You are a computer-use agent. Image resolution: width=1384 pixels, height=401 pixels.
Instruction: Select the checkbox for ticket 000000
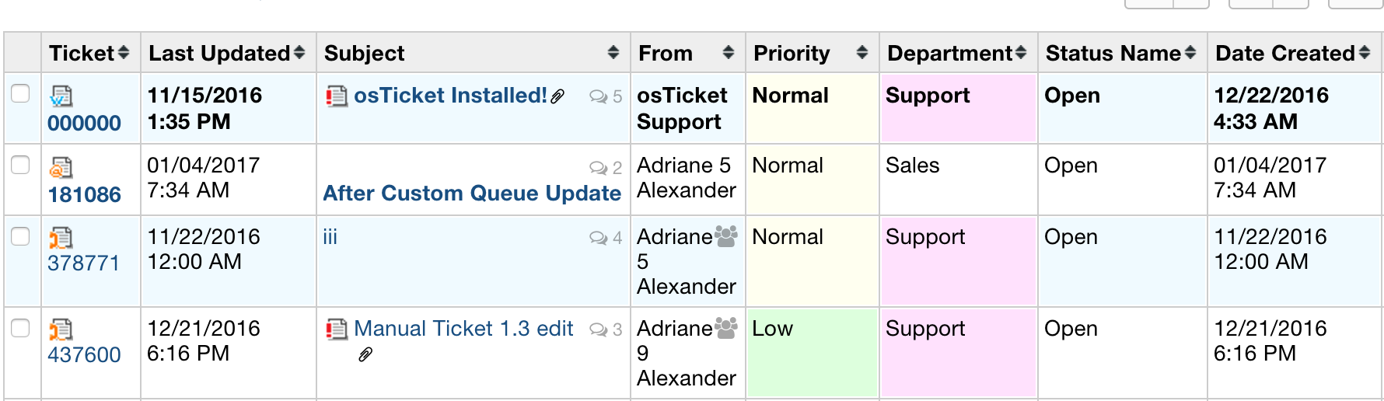coord(20,93)
